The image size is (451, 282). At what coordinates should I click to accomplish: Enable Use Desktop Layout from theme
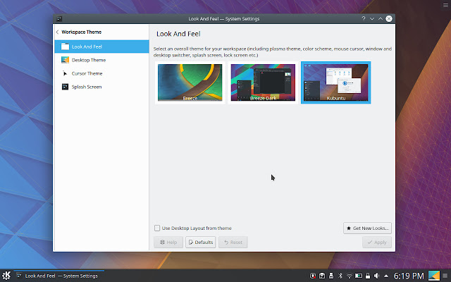coord(157,228)
